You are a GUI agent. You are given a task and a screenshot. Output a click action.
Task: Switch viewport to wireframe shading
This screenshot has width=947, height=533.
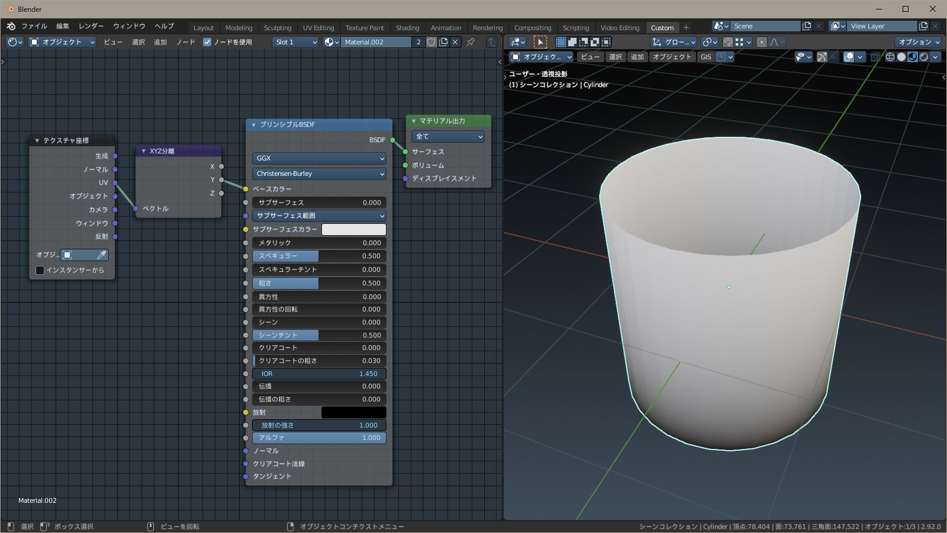890,57
